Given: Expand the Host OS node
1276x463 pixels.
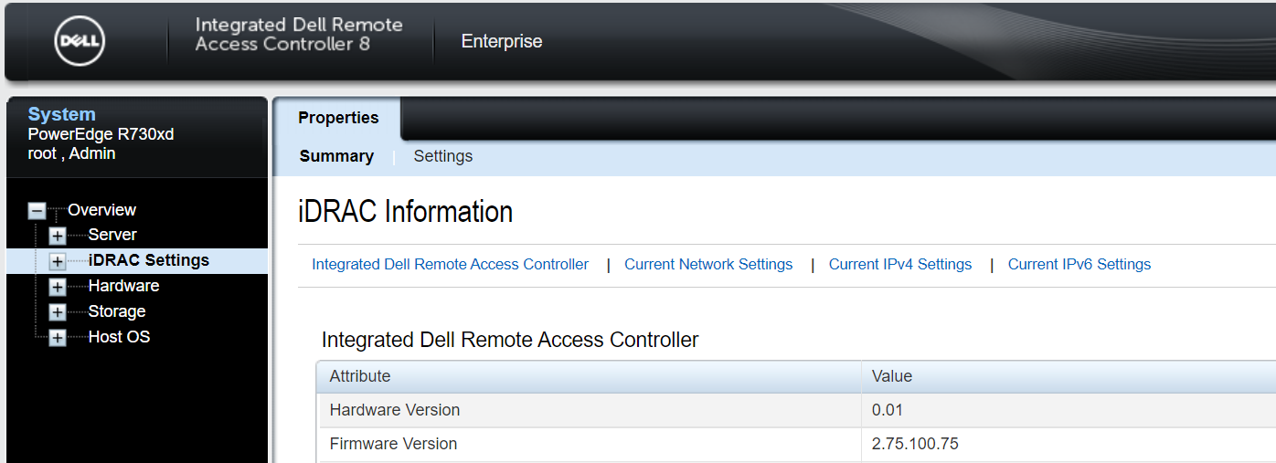Looking at the screenshot, I should pos(58,338).
